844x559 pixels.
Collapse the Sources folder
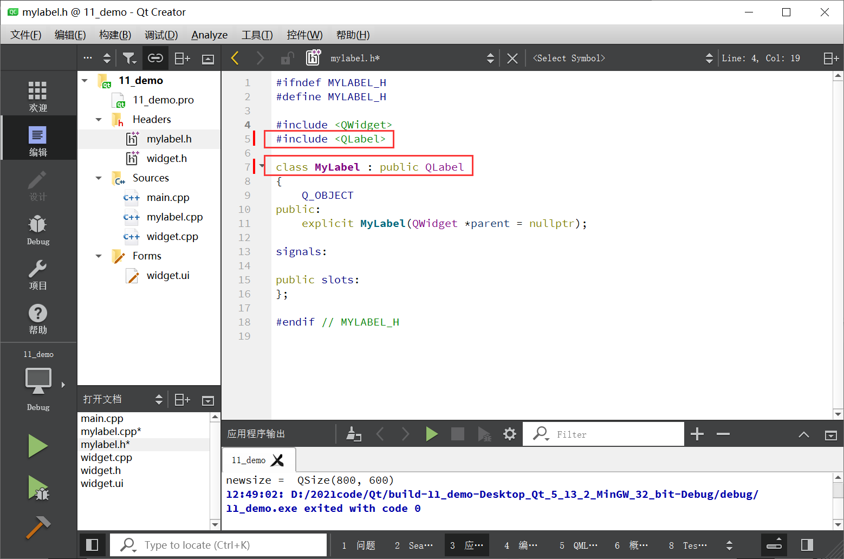pos(99,178)
